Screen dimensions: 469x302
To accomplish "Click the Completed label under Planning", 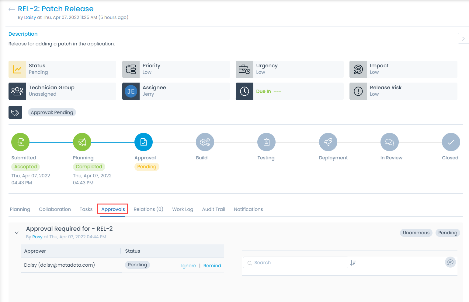I will click(89, 167).
